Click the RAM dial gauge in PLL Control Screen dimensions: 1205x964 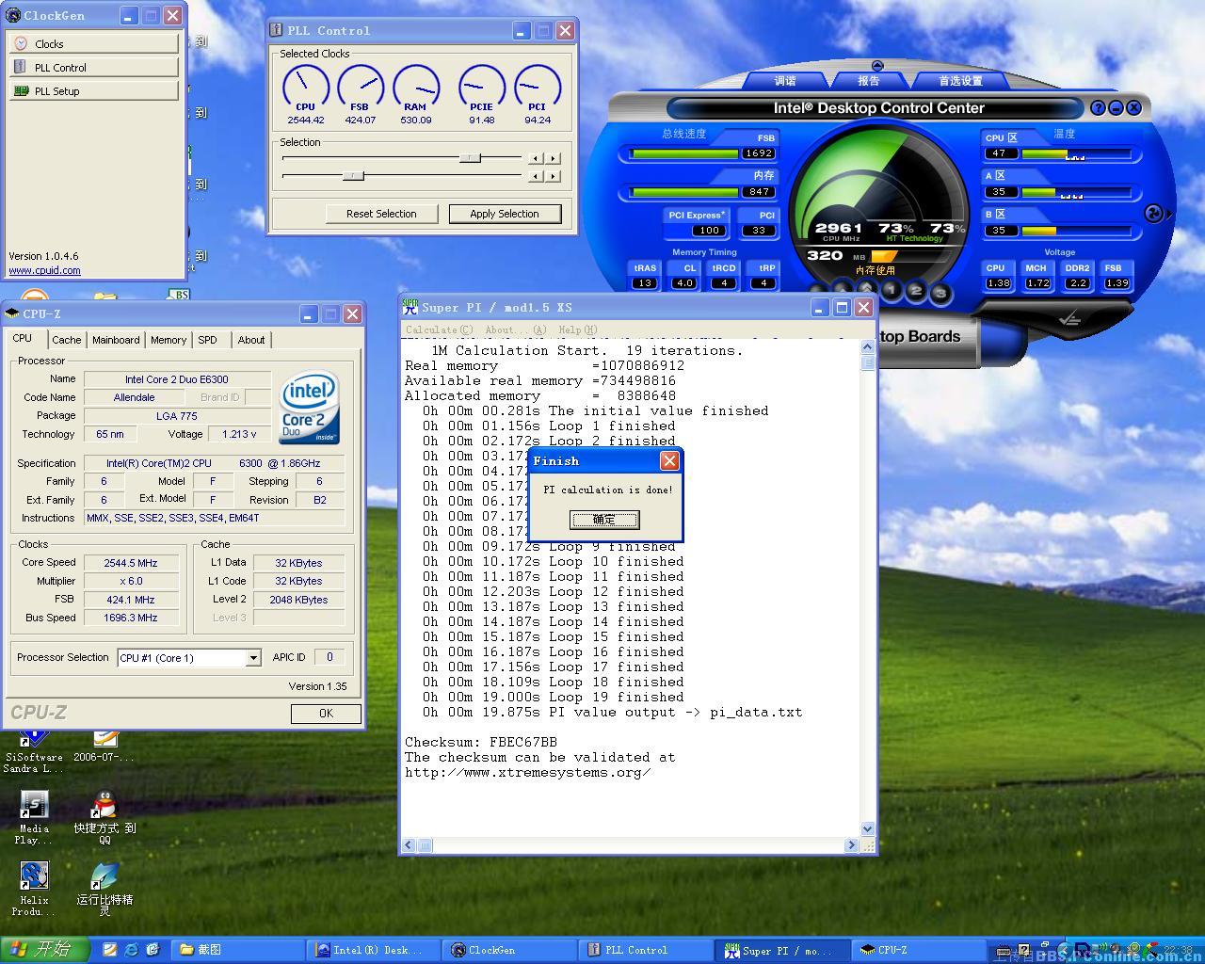tap(415, 89)
